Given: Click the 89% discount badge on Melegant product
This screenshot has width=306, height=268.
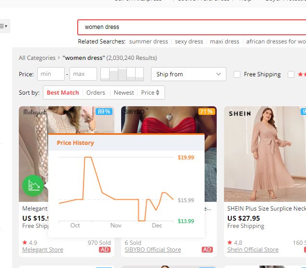Looking at the screenshot, I should pos(104,112).
